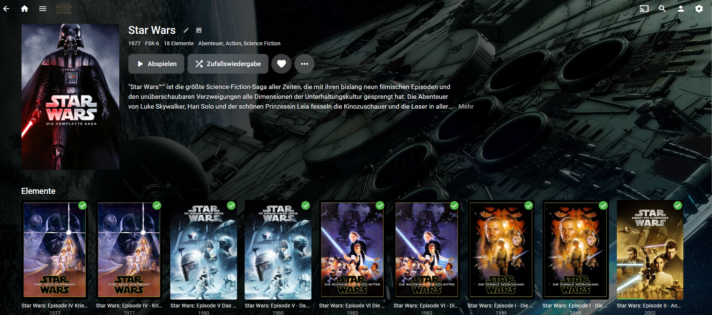This screenshot has width=712, height=315.
Task: Open the Action genre link
Action: pos(234,43)
